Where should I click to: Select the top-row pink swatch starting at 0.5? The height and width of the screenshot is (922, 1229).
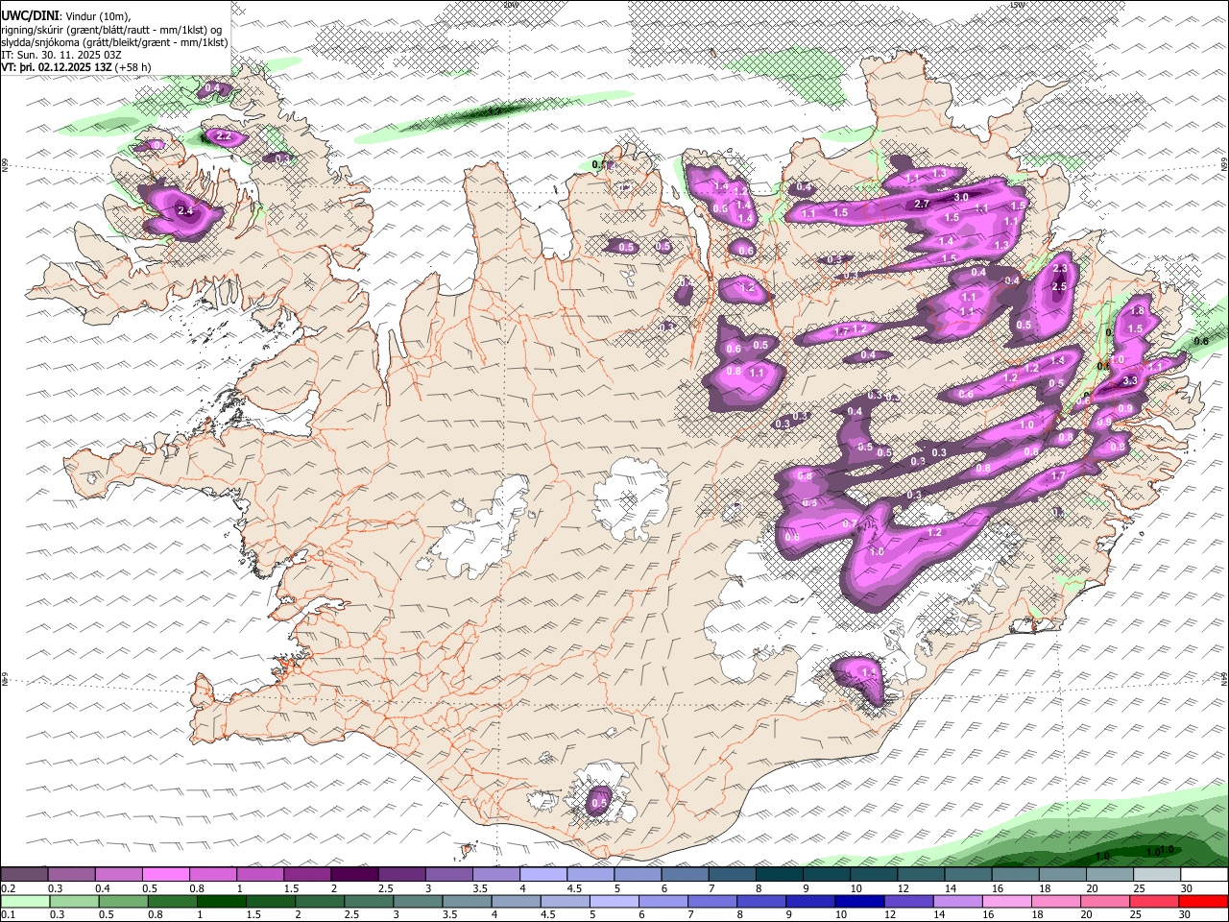click(x=165, y=874)
